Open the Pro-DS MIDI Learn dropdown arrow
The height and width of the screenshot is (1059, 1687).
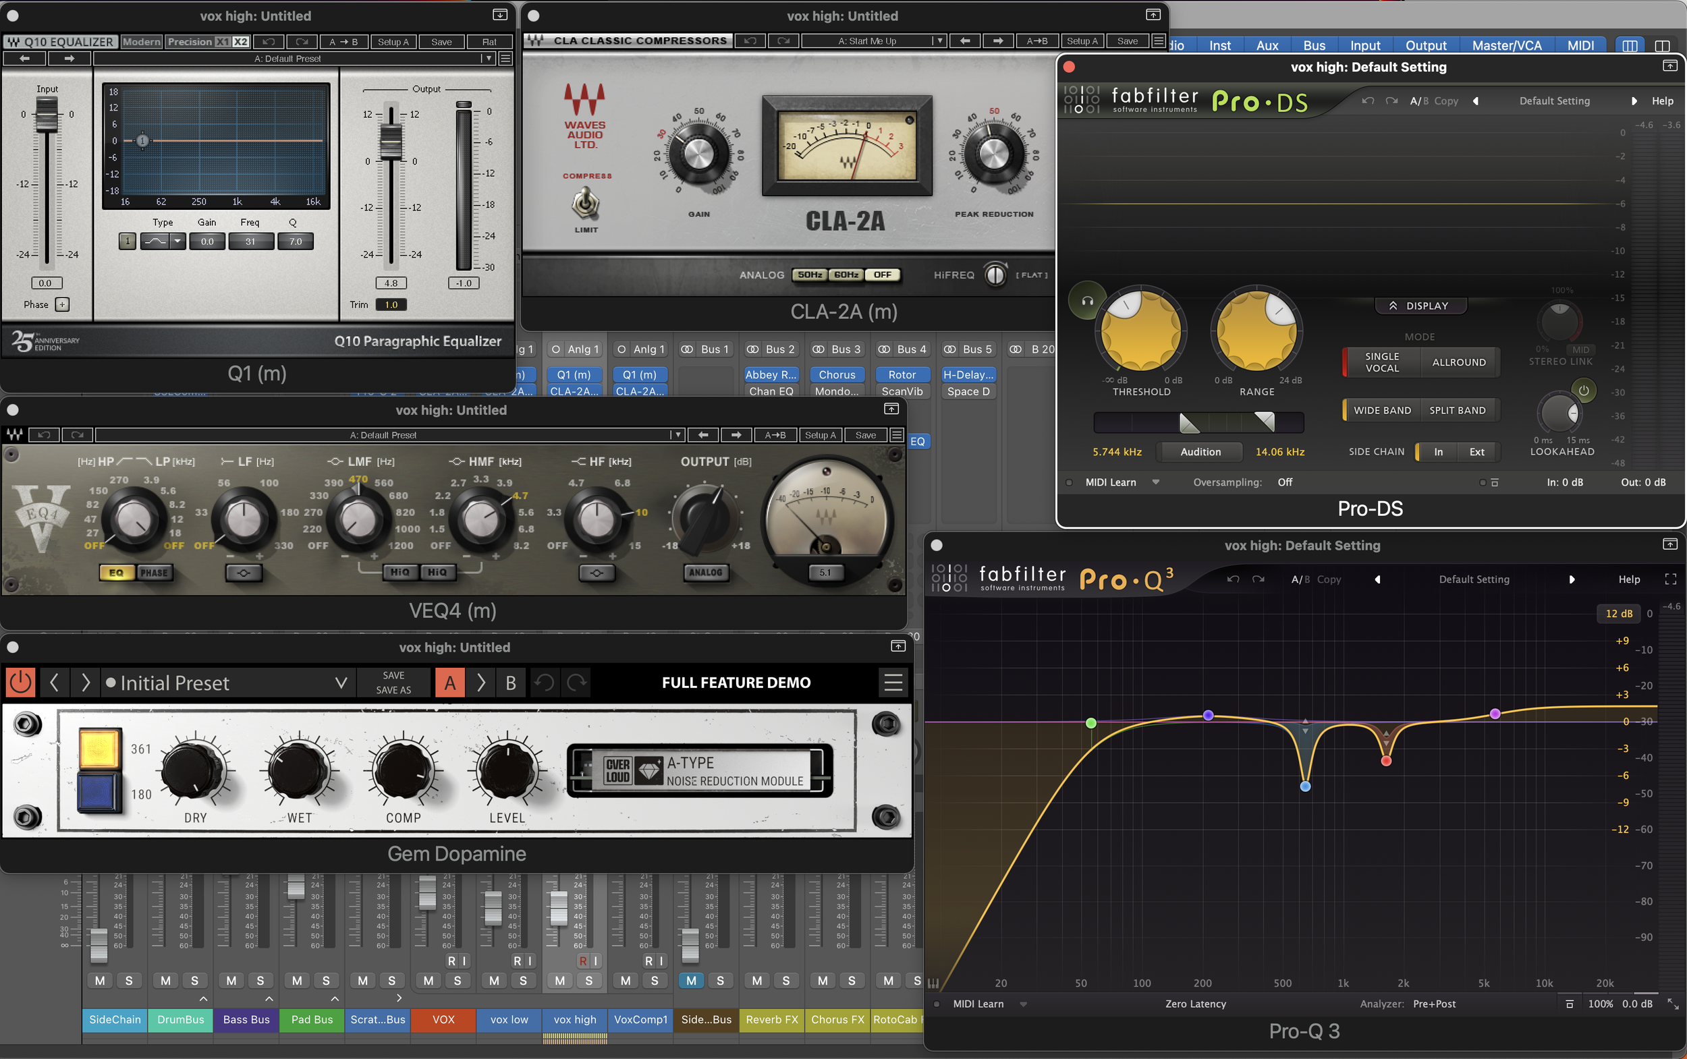pyautogui.click(x=1156, y=482)
